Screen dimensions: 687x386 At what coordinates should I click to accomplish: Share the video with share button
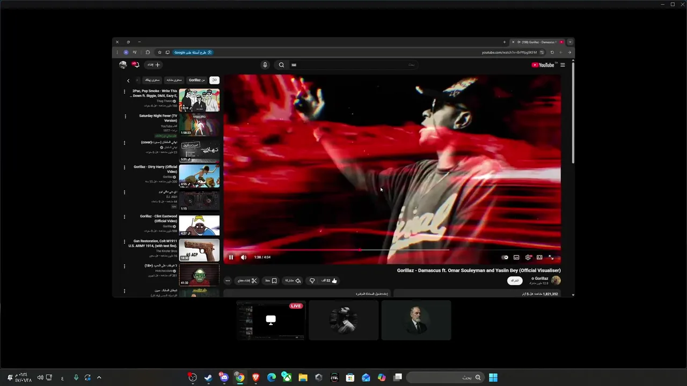pos(293,280)
